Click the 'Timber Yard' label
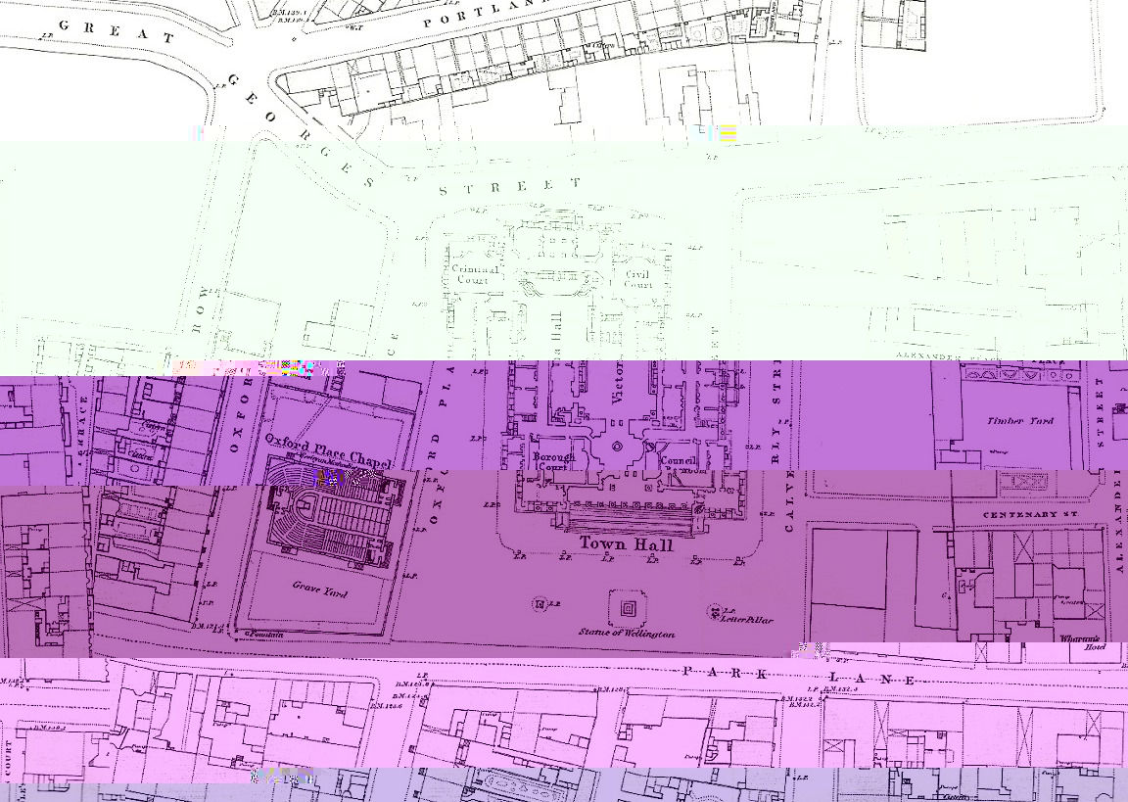1128x802 pixels. pyautogui.click(x=1020, y=421)
